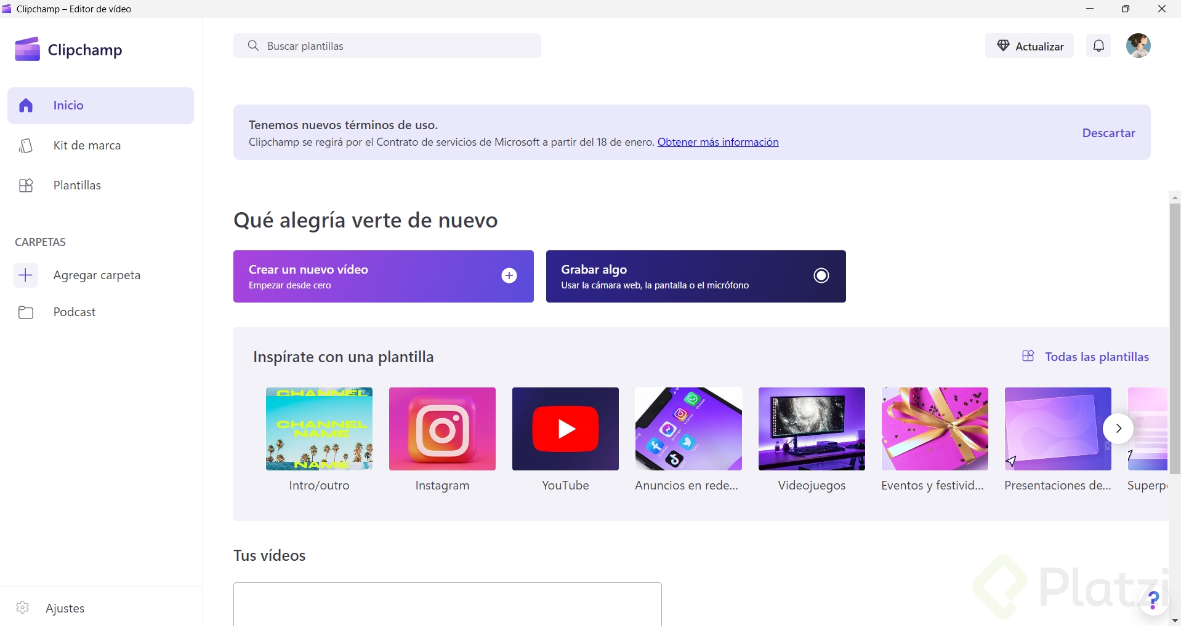Click the magnifier search icon
Screen dimensions: 1181x626
point(253,46)
